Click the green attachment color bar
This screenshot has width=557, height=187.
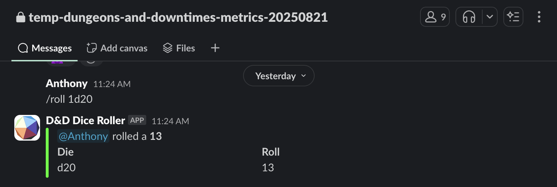pyautogui.click(x=47, y=153)
